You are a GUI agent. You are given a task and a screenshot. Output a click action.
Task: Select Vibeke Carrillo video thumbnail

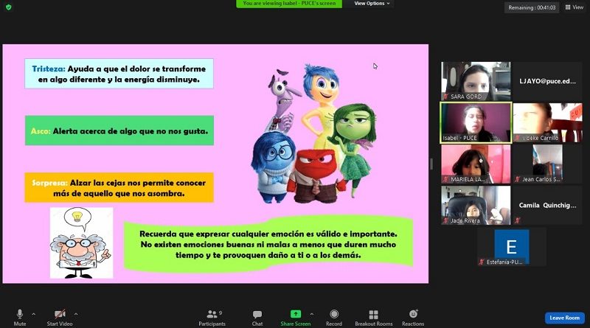(547, 122)
